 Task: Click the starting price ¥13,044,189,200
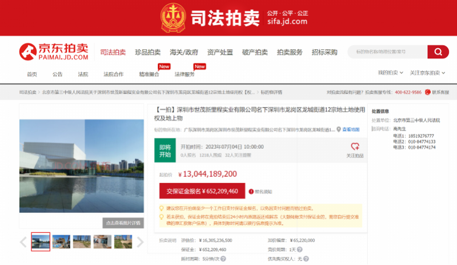coord(207,174)
